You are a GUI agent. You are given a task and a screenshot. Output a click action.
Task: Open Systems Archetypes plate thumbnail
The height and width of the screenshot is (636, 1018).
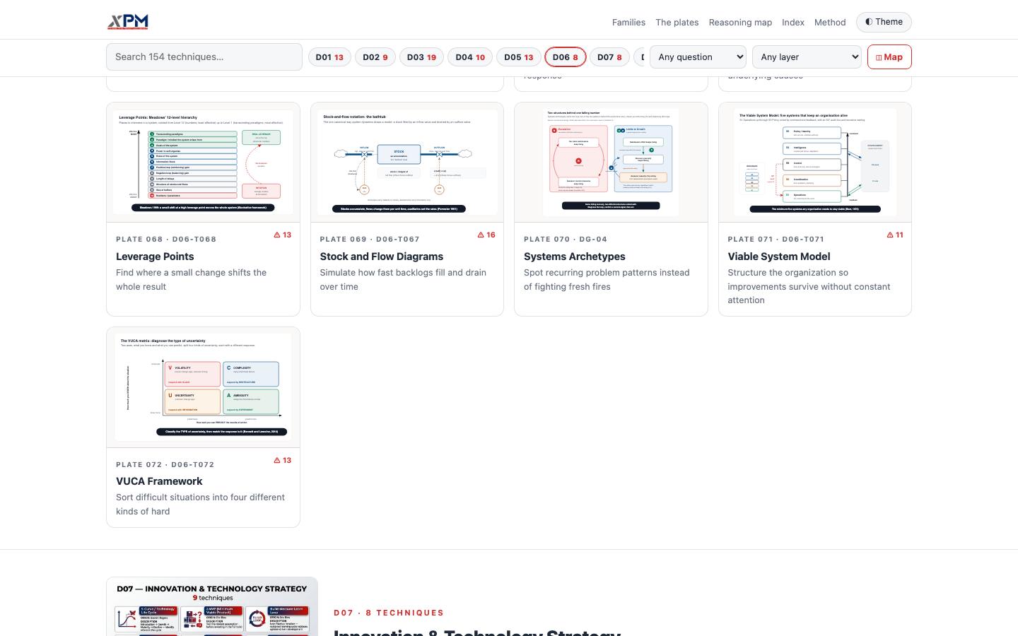tap(611, 163)
